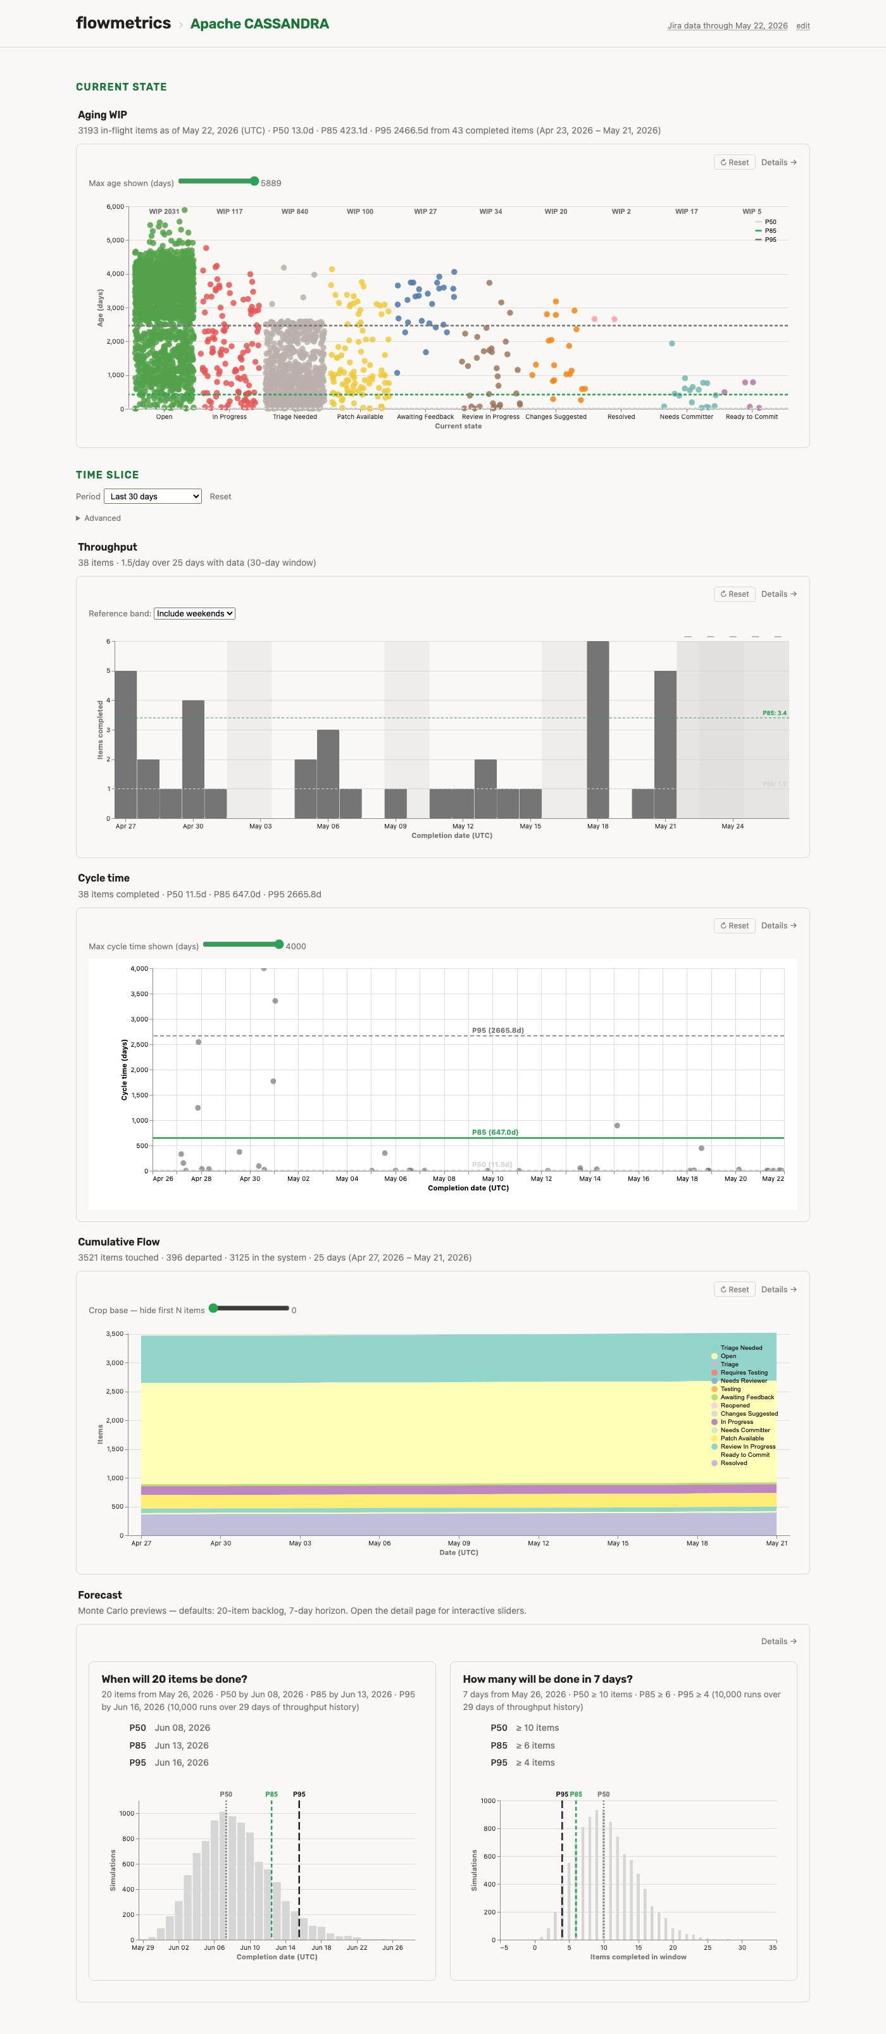Click the Open legend swatch in Cumulative Flow
This screenshot has width=886, height=2034.
point(714,1356)
